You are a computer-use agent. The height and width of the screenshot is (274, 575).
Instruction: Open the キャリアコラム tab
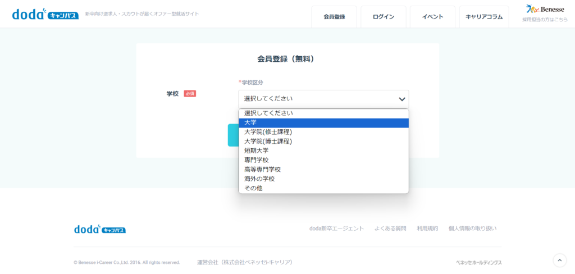483,17
